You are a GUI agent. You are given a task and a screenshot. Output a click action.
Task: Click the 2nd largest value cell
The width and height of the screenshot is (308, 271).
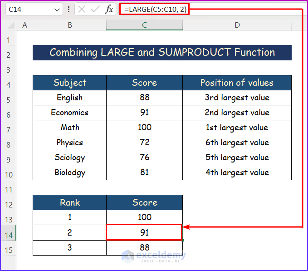pyautogui.click(x=237, y=113)
